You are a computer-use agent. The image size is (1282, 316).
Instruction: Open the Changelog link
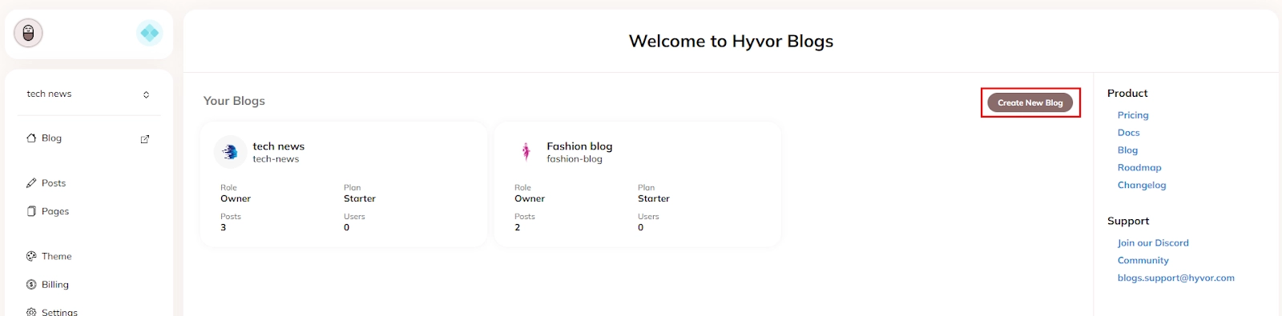[1142, 186]
